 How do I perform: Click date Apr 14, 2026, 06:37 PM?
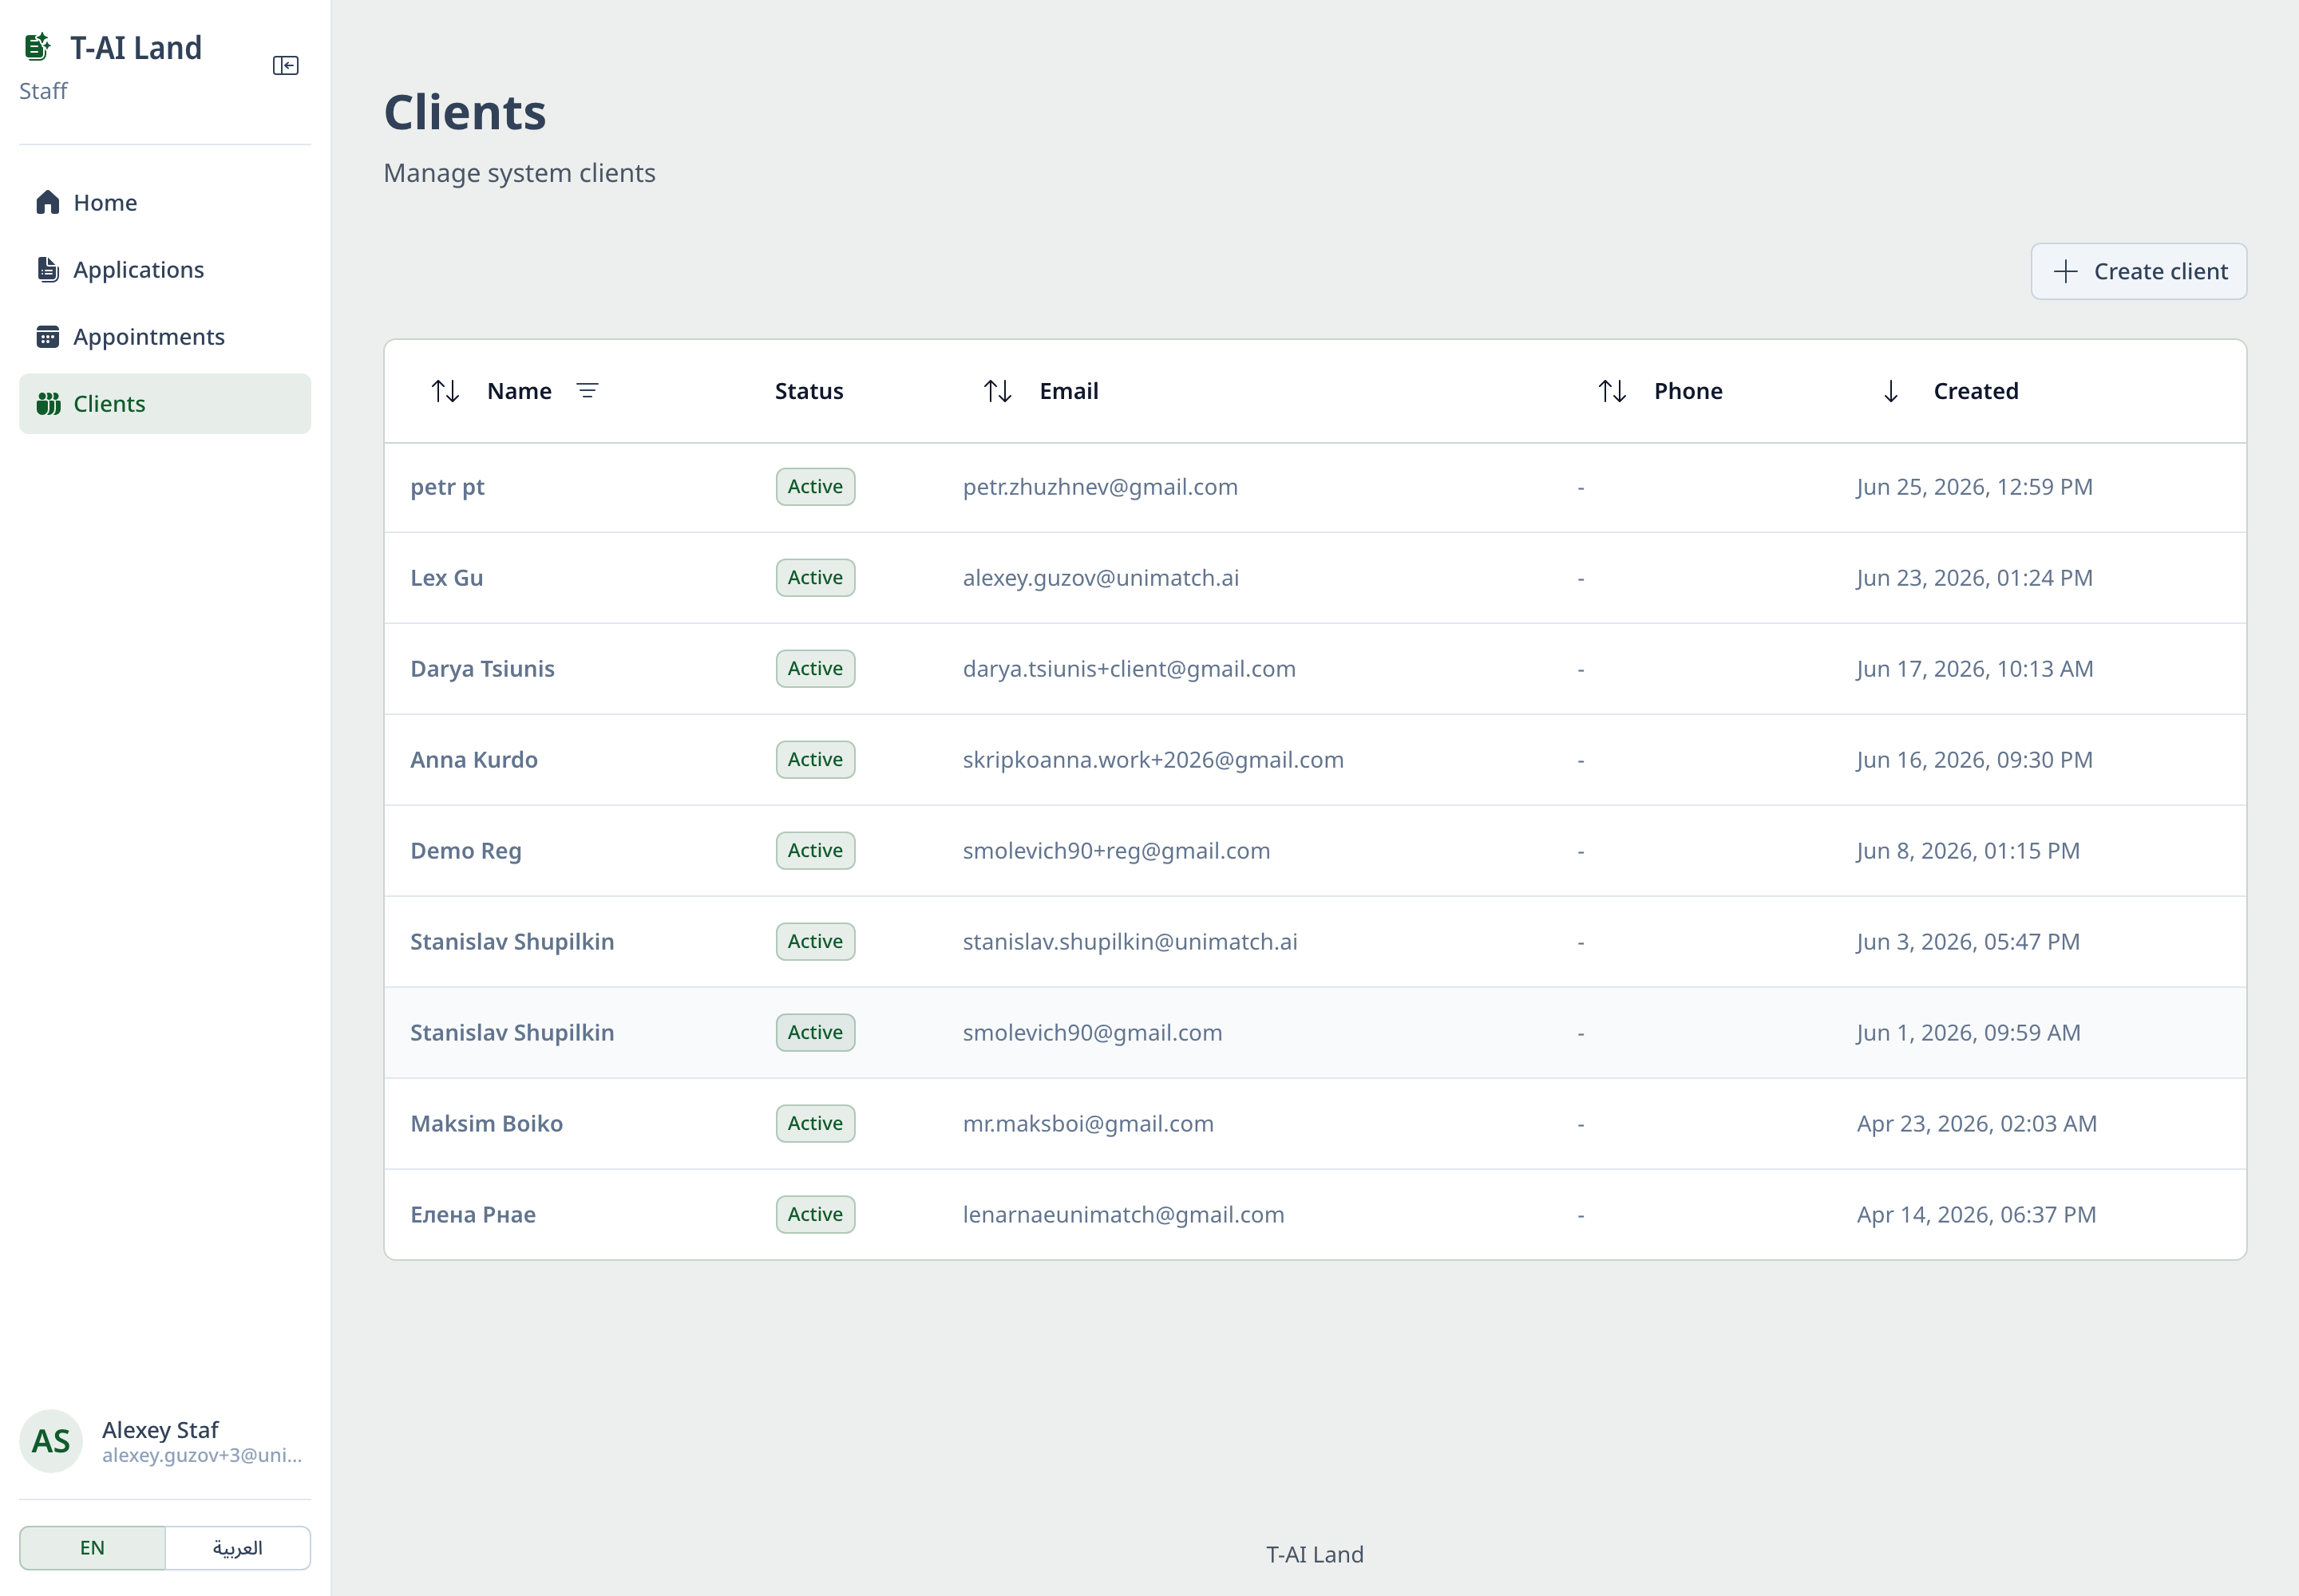pos(1977,1215)
